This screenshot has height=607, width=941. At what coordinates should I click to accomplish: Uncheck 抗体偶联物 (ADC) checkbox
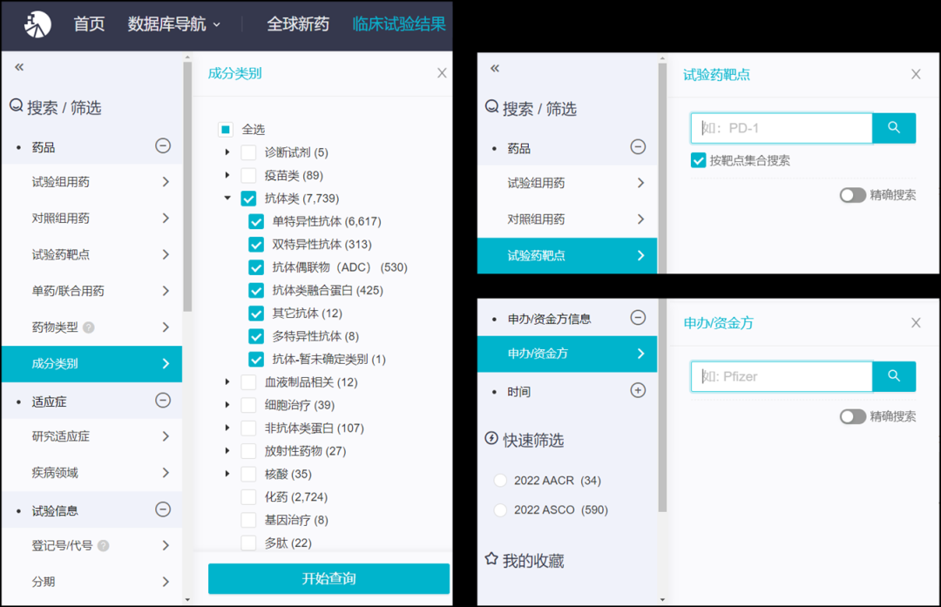(x=256, y=267)
